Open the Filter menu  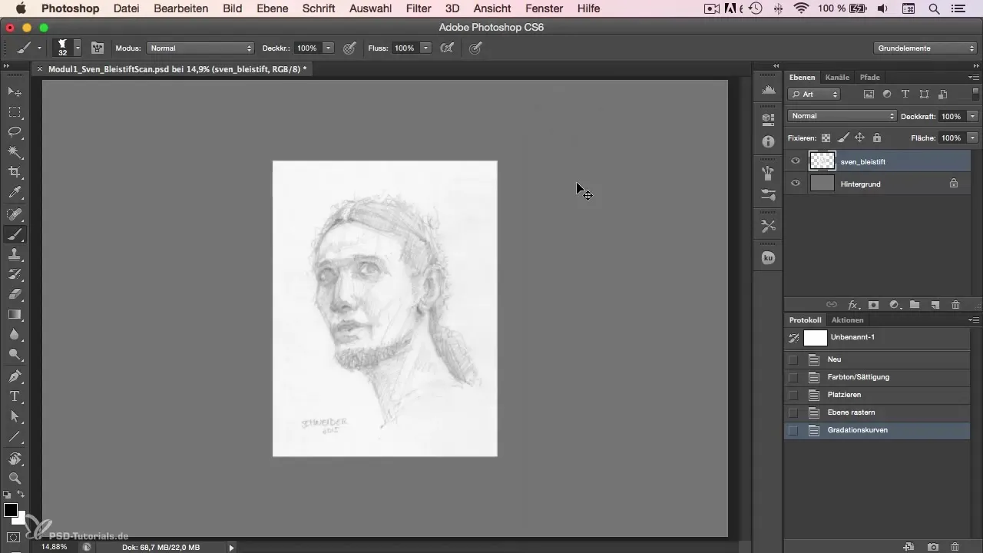[419, 8]
